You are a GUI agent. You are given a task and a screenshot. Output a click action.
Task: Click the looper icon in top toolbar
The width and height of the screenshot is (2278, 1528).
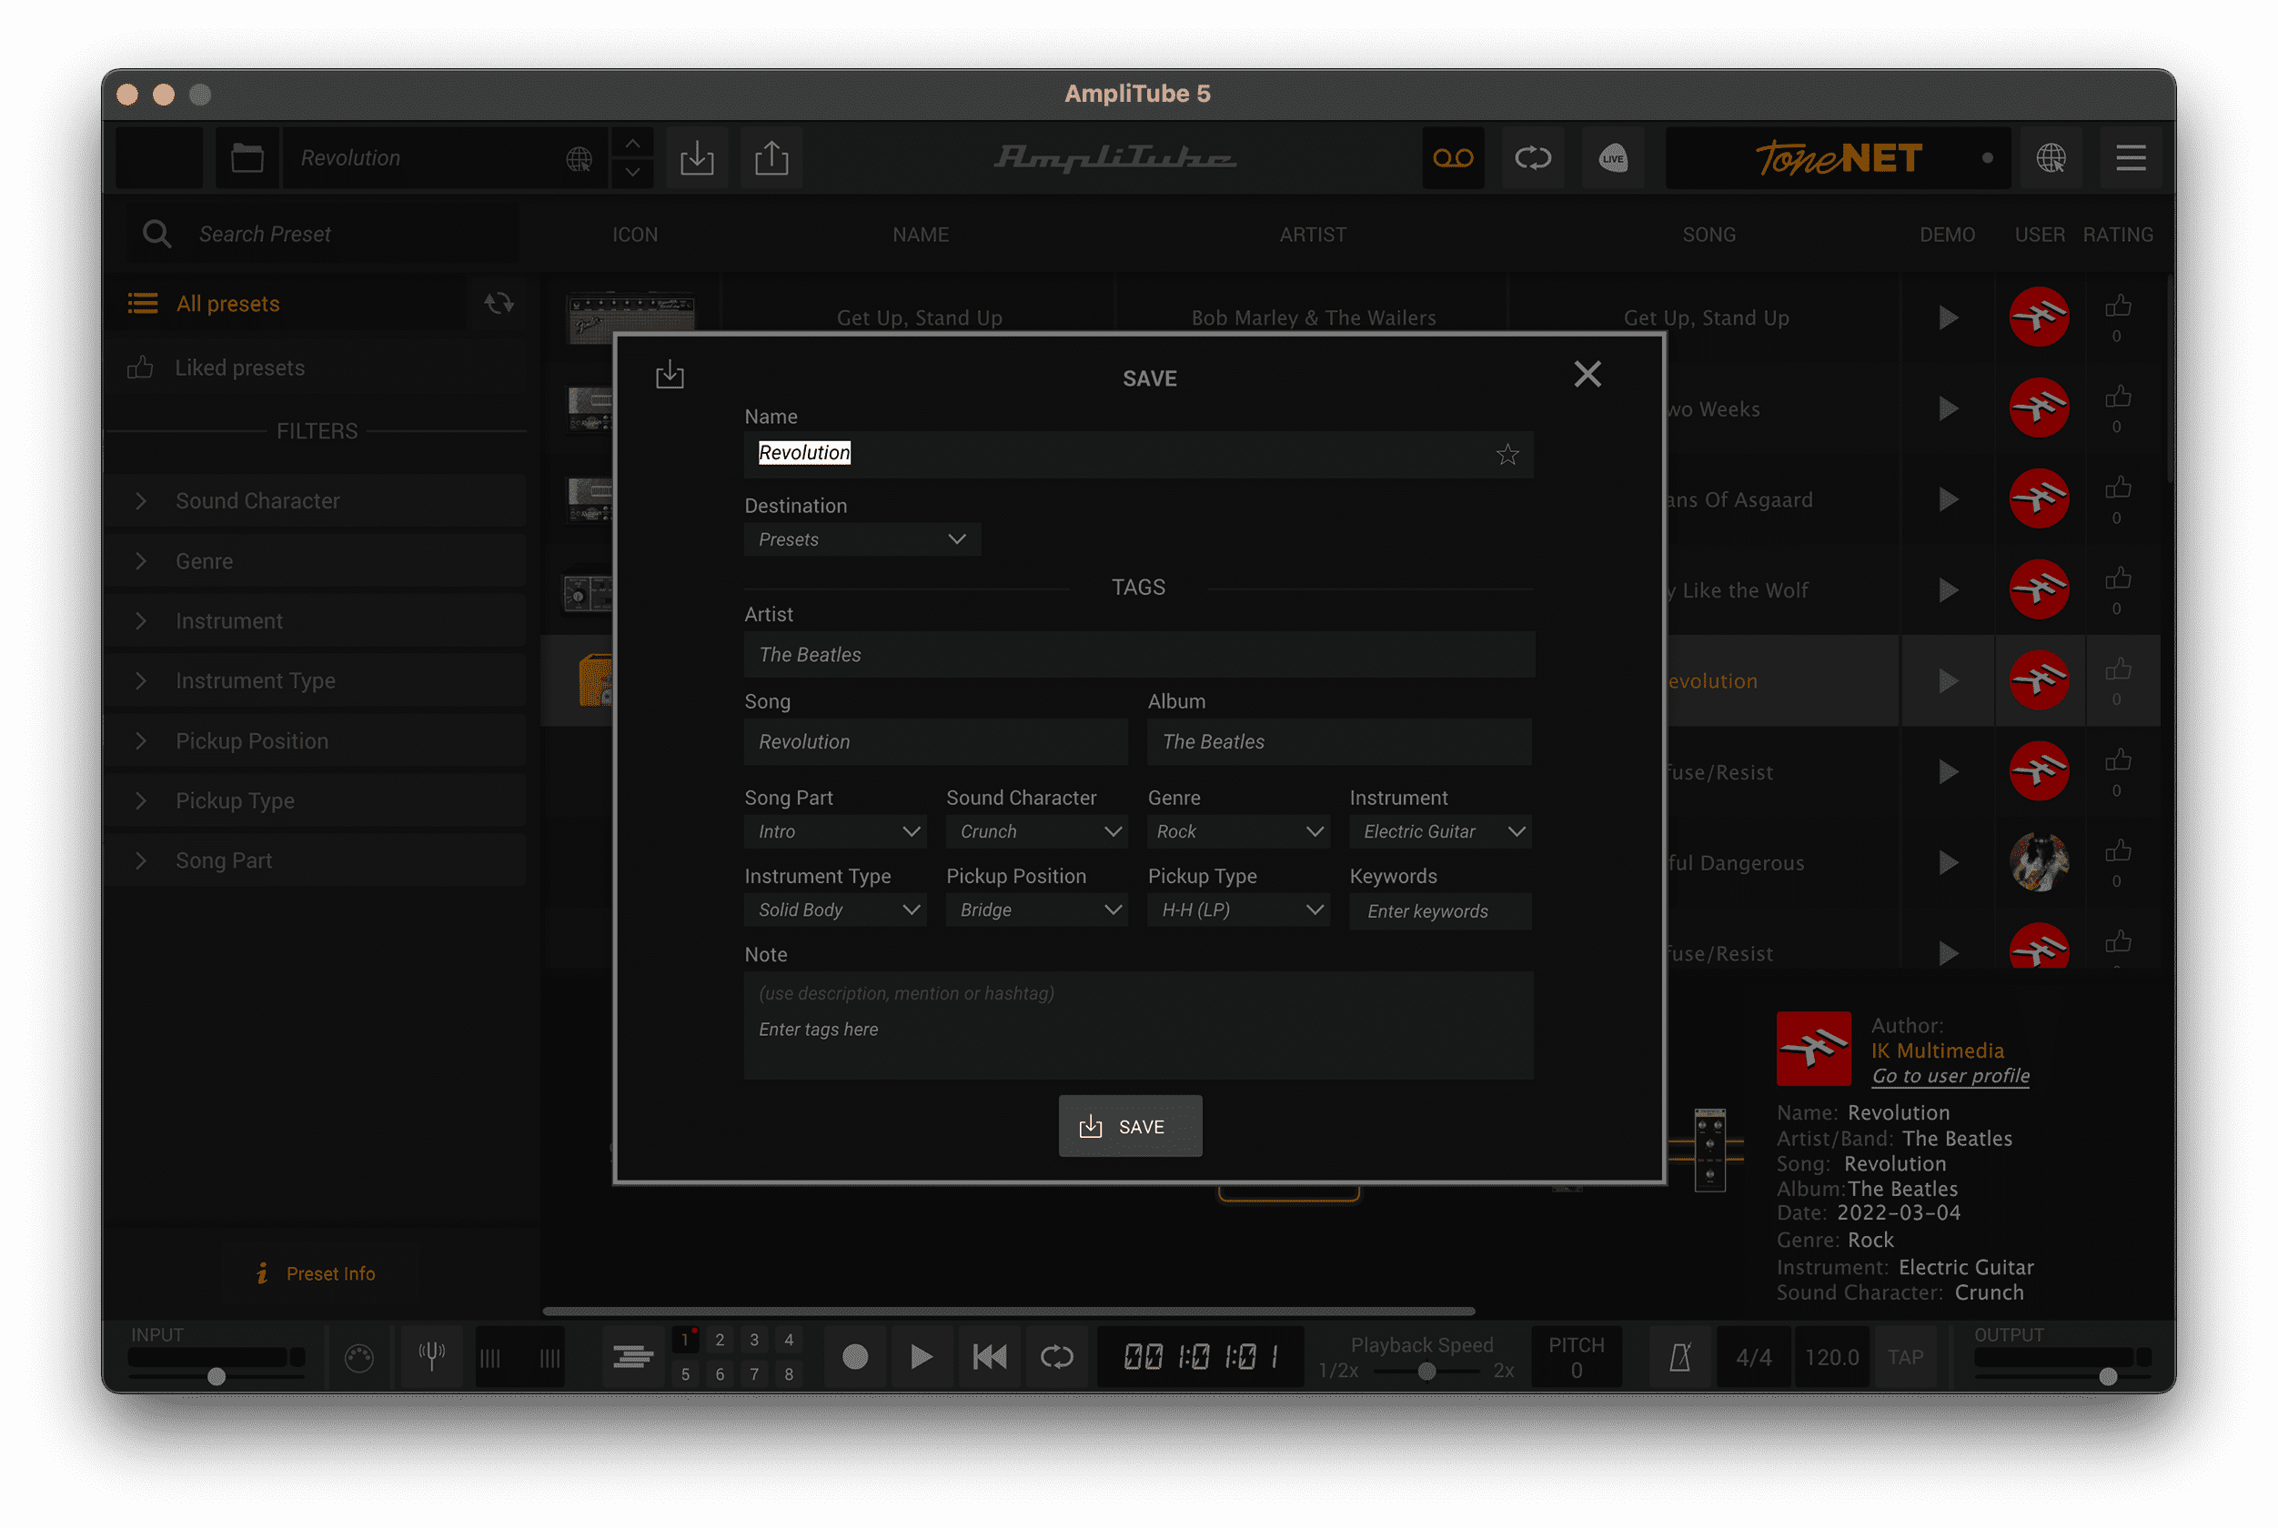1532,158
